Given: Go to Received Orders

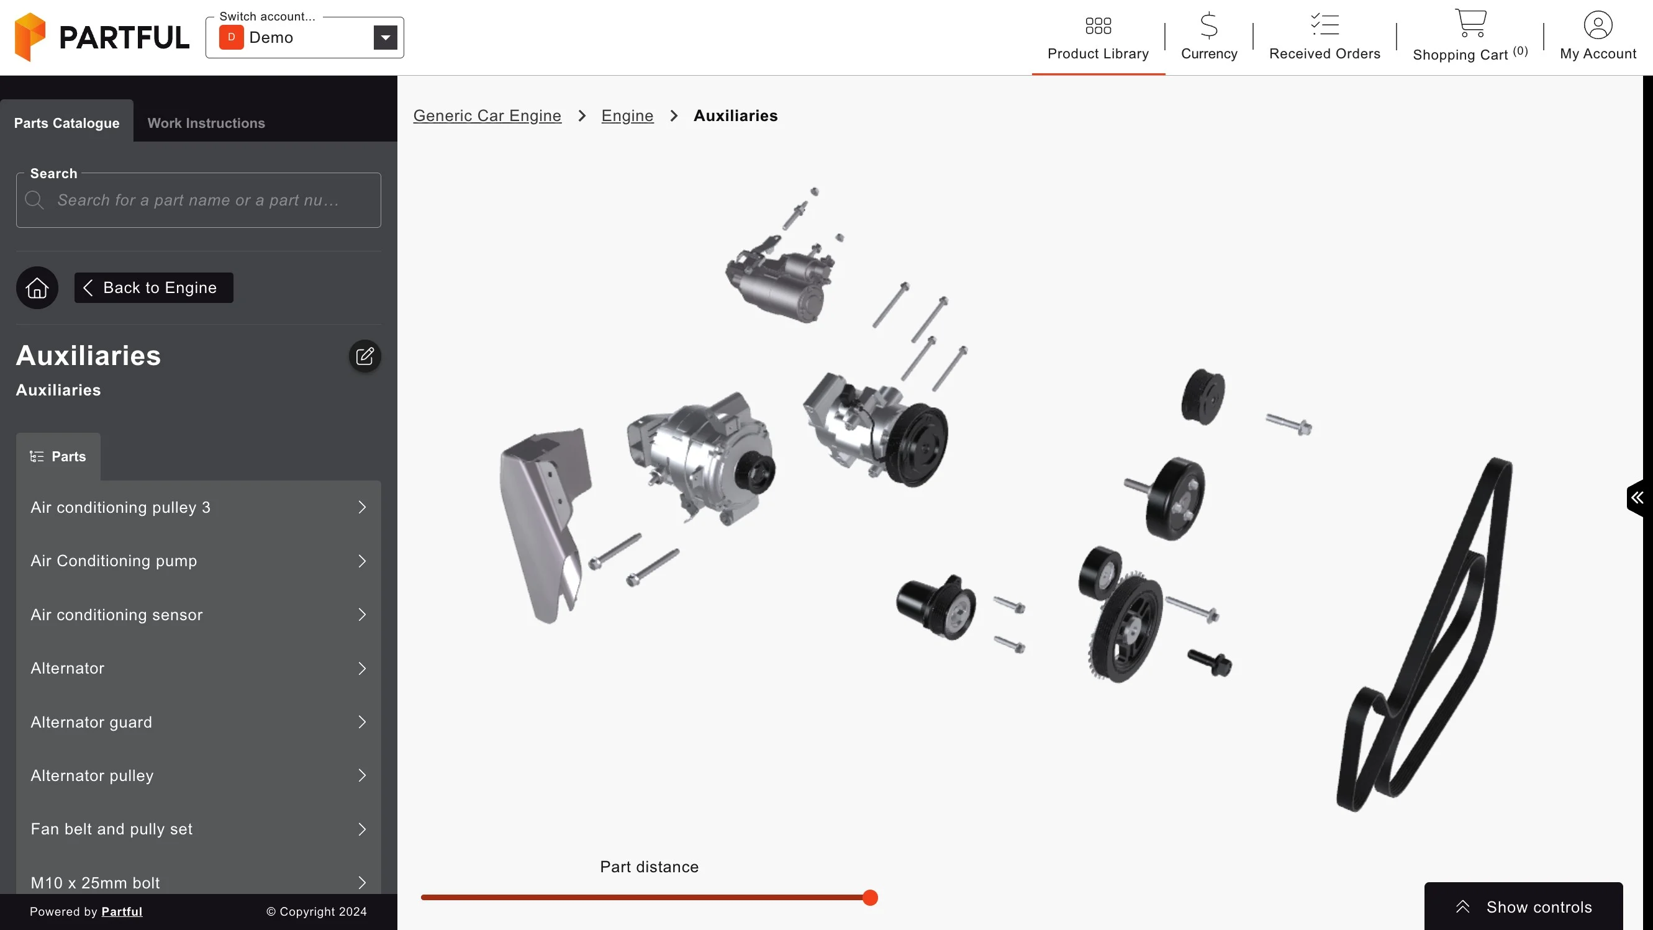Looking at the screenshot, I should coord(1325,37).
